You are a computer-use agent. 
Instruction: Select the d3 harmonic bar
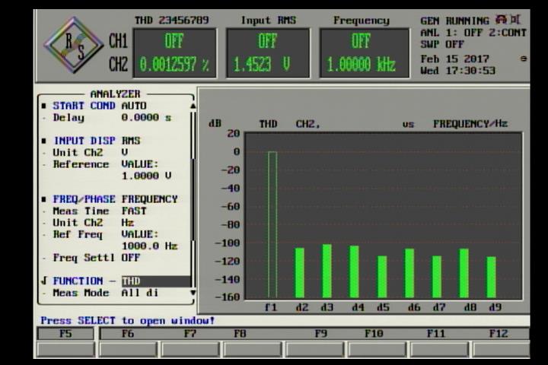pos(327,270)
